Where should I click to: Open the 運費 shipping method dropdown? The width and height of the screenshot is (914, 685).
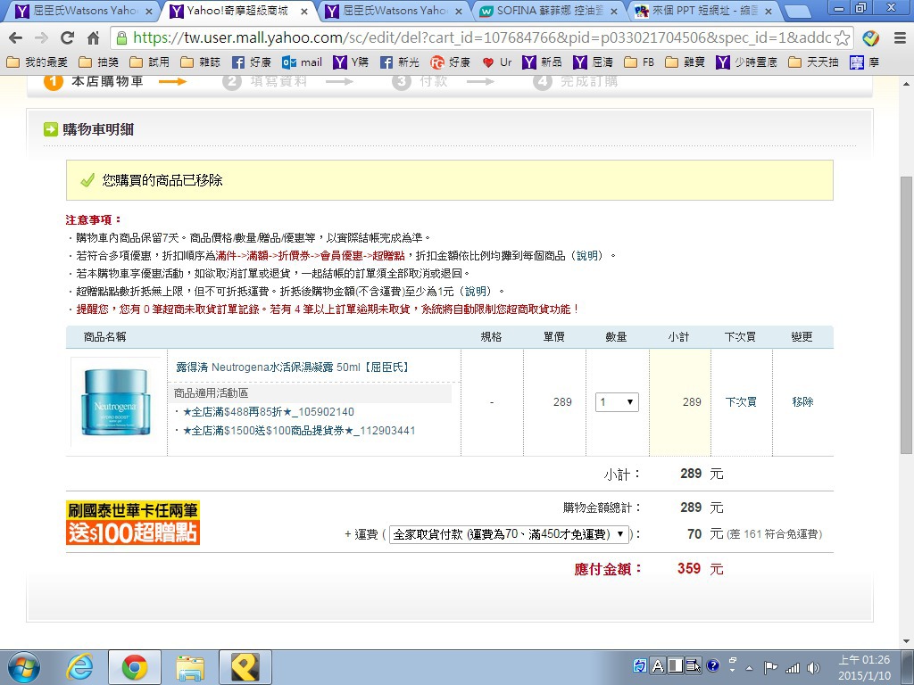tap(509, 534)
